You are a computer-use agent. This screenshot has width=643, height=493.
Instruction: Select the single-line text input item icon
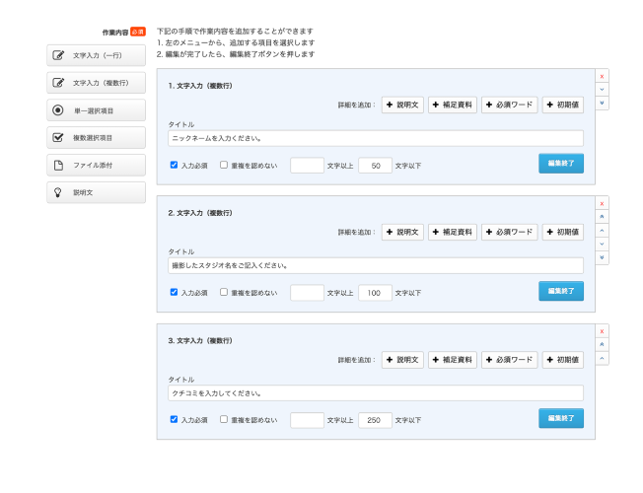[x=58, y=55]
